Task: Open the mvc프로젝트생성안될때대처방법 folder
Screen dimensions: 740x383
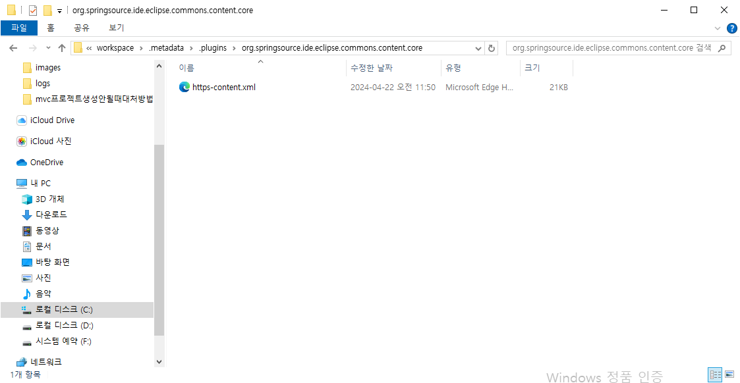Action: point(94,99)
